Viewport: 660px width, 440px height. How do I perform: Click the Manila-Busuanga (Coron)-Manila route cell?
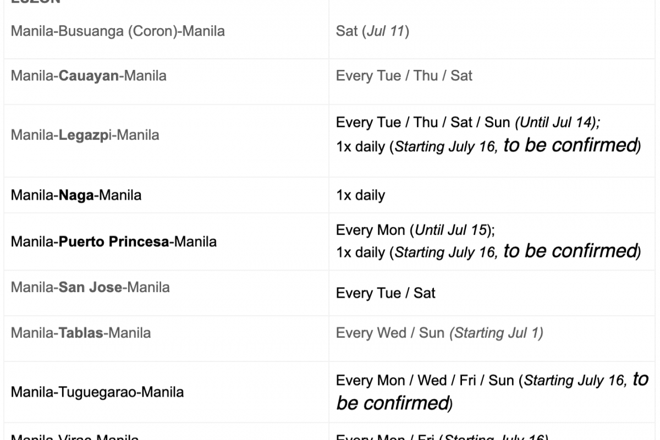[118, 31]
